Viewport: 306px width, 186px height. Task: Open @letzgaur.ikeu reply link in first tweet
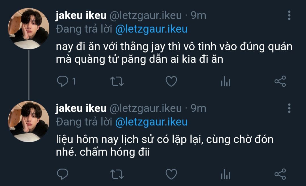pos(151,29)
